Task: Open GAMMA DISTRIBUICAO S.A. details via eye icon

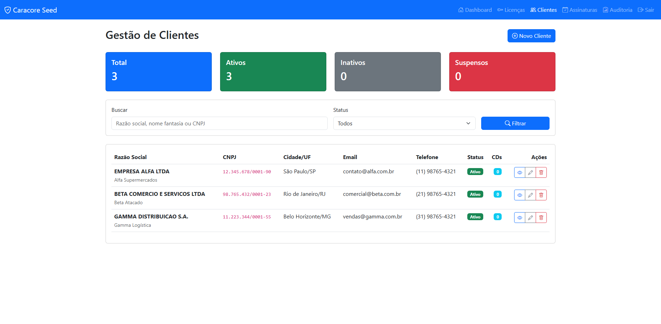Action: point(519,218)
